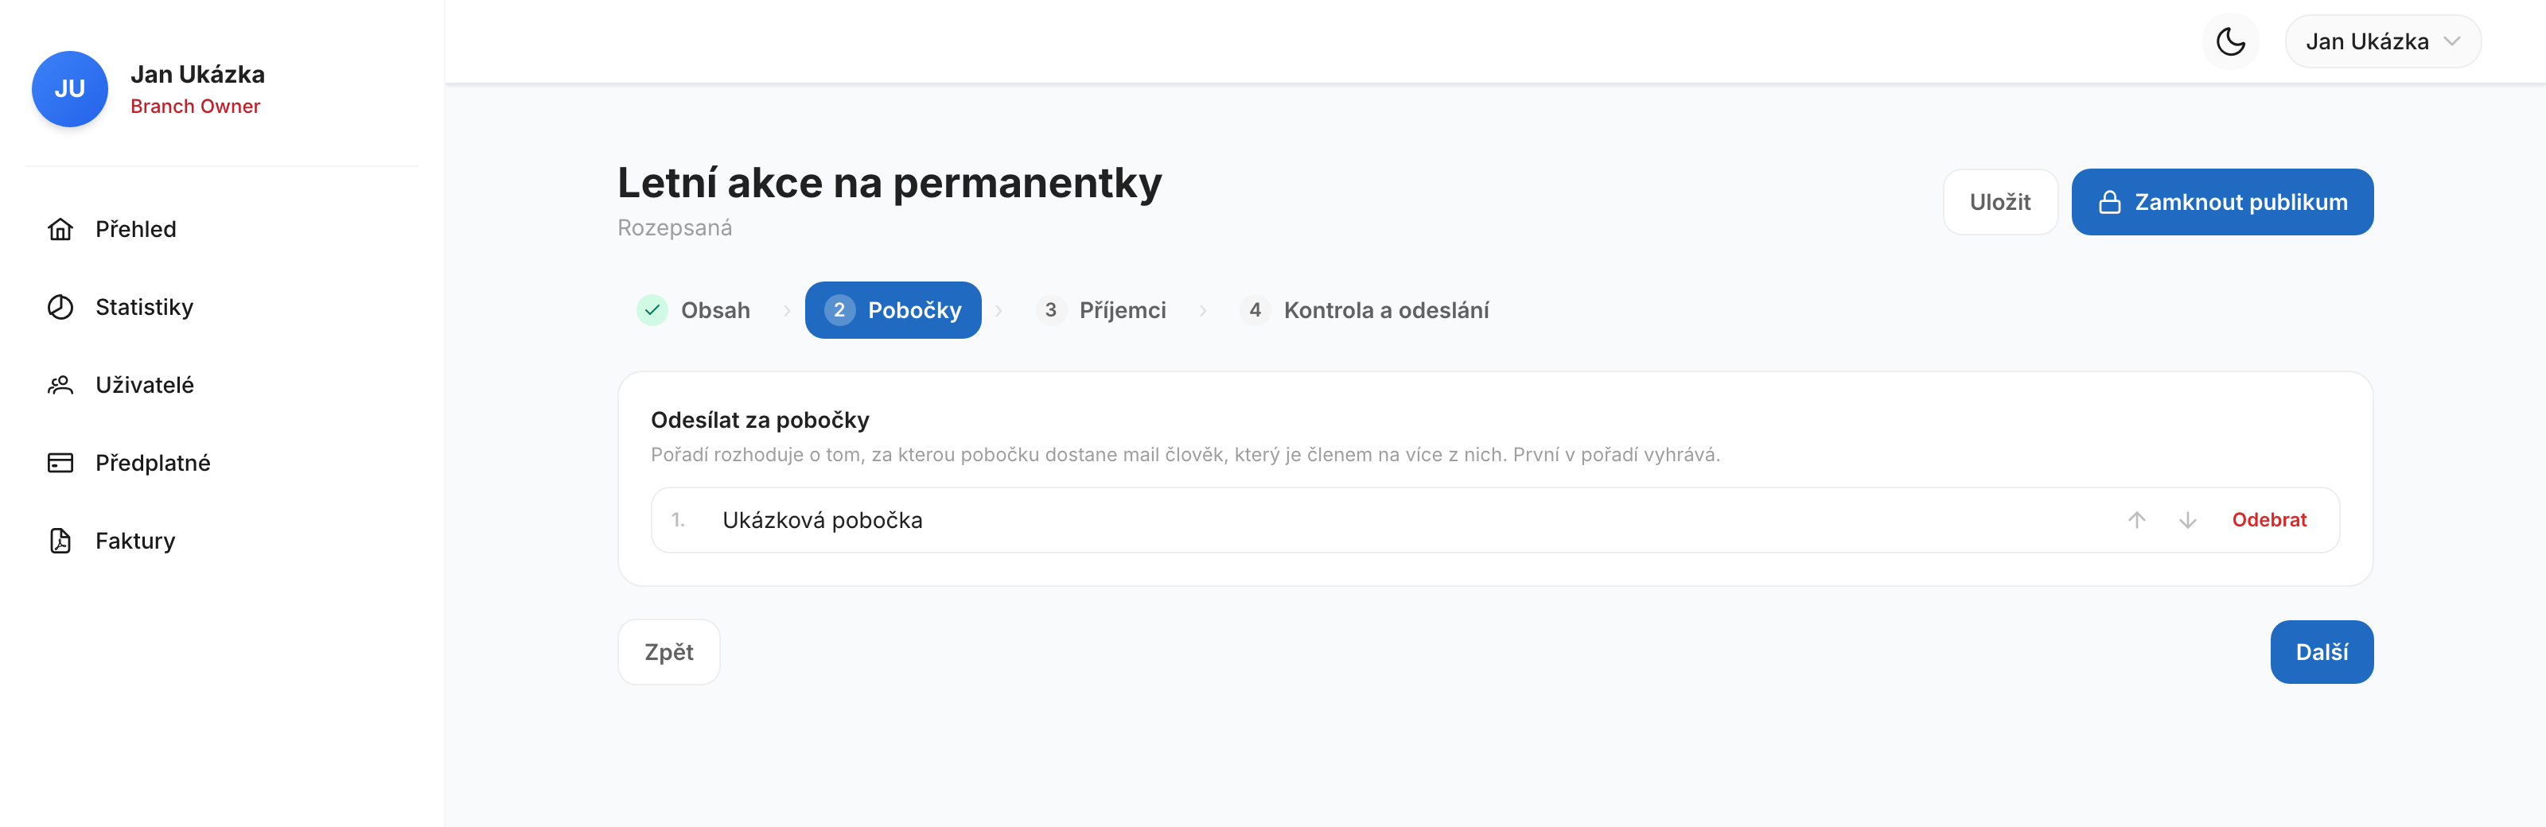Click the document icon for Faktury
This screenshot has width=2546, height=827.
click(x=60, y=542)
